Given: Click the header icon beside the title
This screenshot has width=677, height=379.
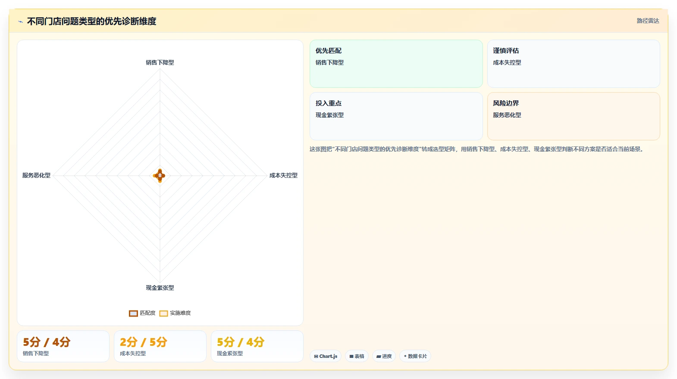Looking at the screenshot, I should tap(20, 22).
